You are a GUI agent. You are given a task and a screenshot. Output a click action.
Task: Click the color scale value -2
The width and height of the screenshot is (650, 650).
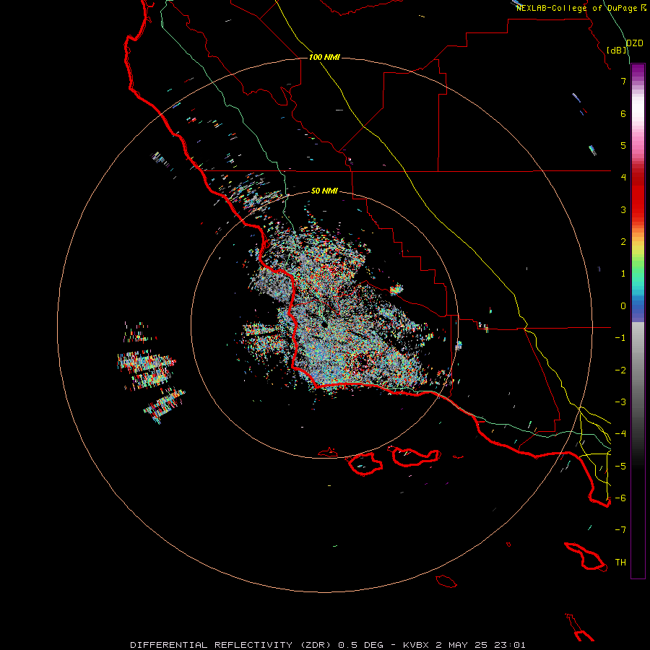(620, 370)
